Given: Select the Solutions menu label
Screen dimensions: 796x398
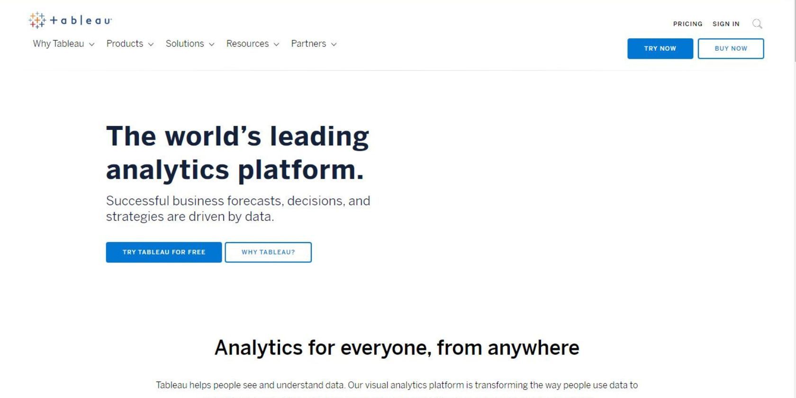Looking at the screenshot, I should [x=185, y=44].
